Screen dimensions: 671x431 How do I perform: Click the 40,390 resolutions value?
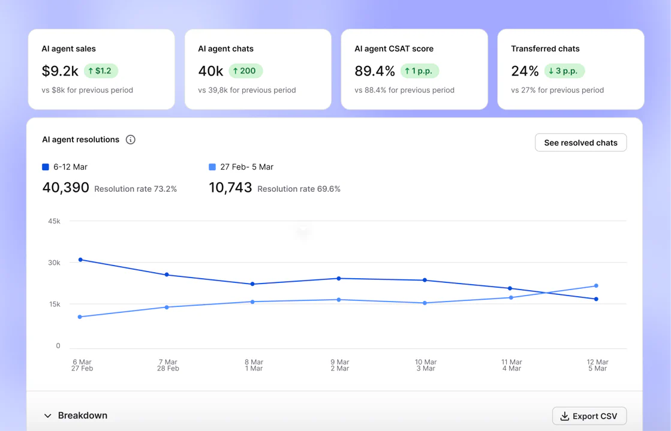(65, 188)
